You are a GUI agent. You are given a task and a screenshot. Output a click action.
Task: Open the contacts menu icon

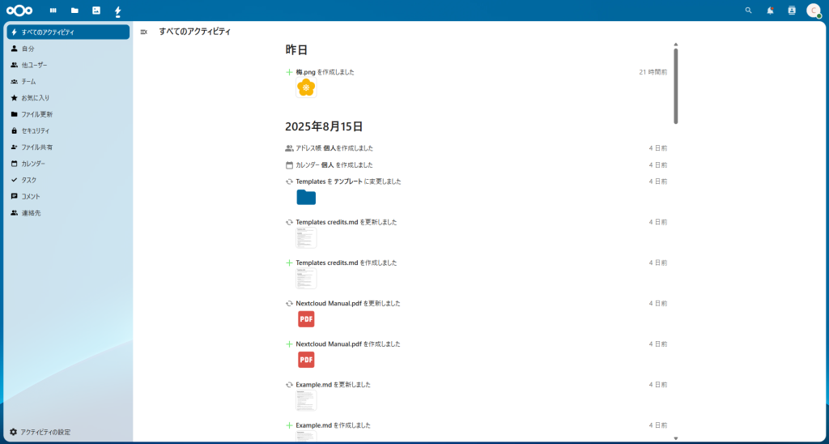point(792,11)
